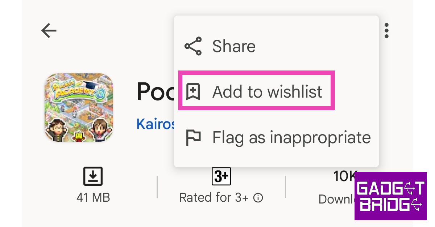This screenshot has width=435, height=227.
Task: Select the Share menu option
Action: pos(234,46)
